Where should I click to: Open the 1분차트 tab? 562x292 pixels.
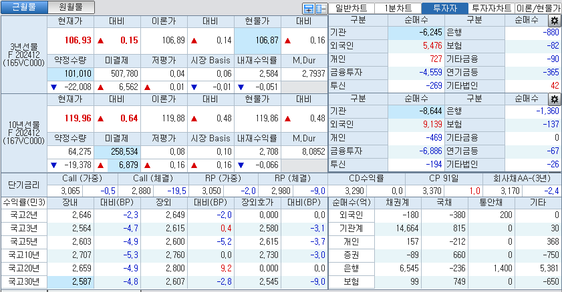point(398,8)
